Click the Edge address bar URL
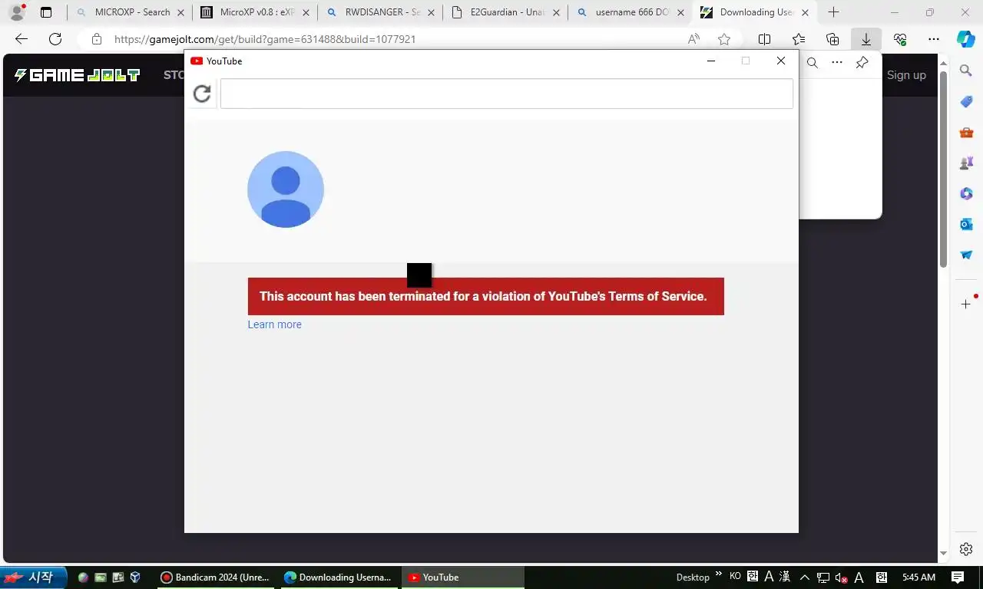Viewport: 983px width, 589px height. click(265, 39)
